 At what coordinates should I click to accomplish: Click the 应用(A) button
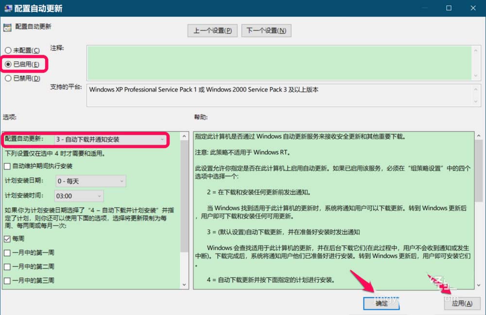(x=462, y=303)
